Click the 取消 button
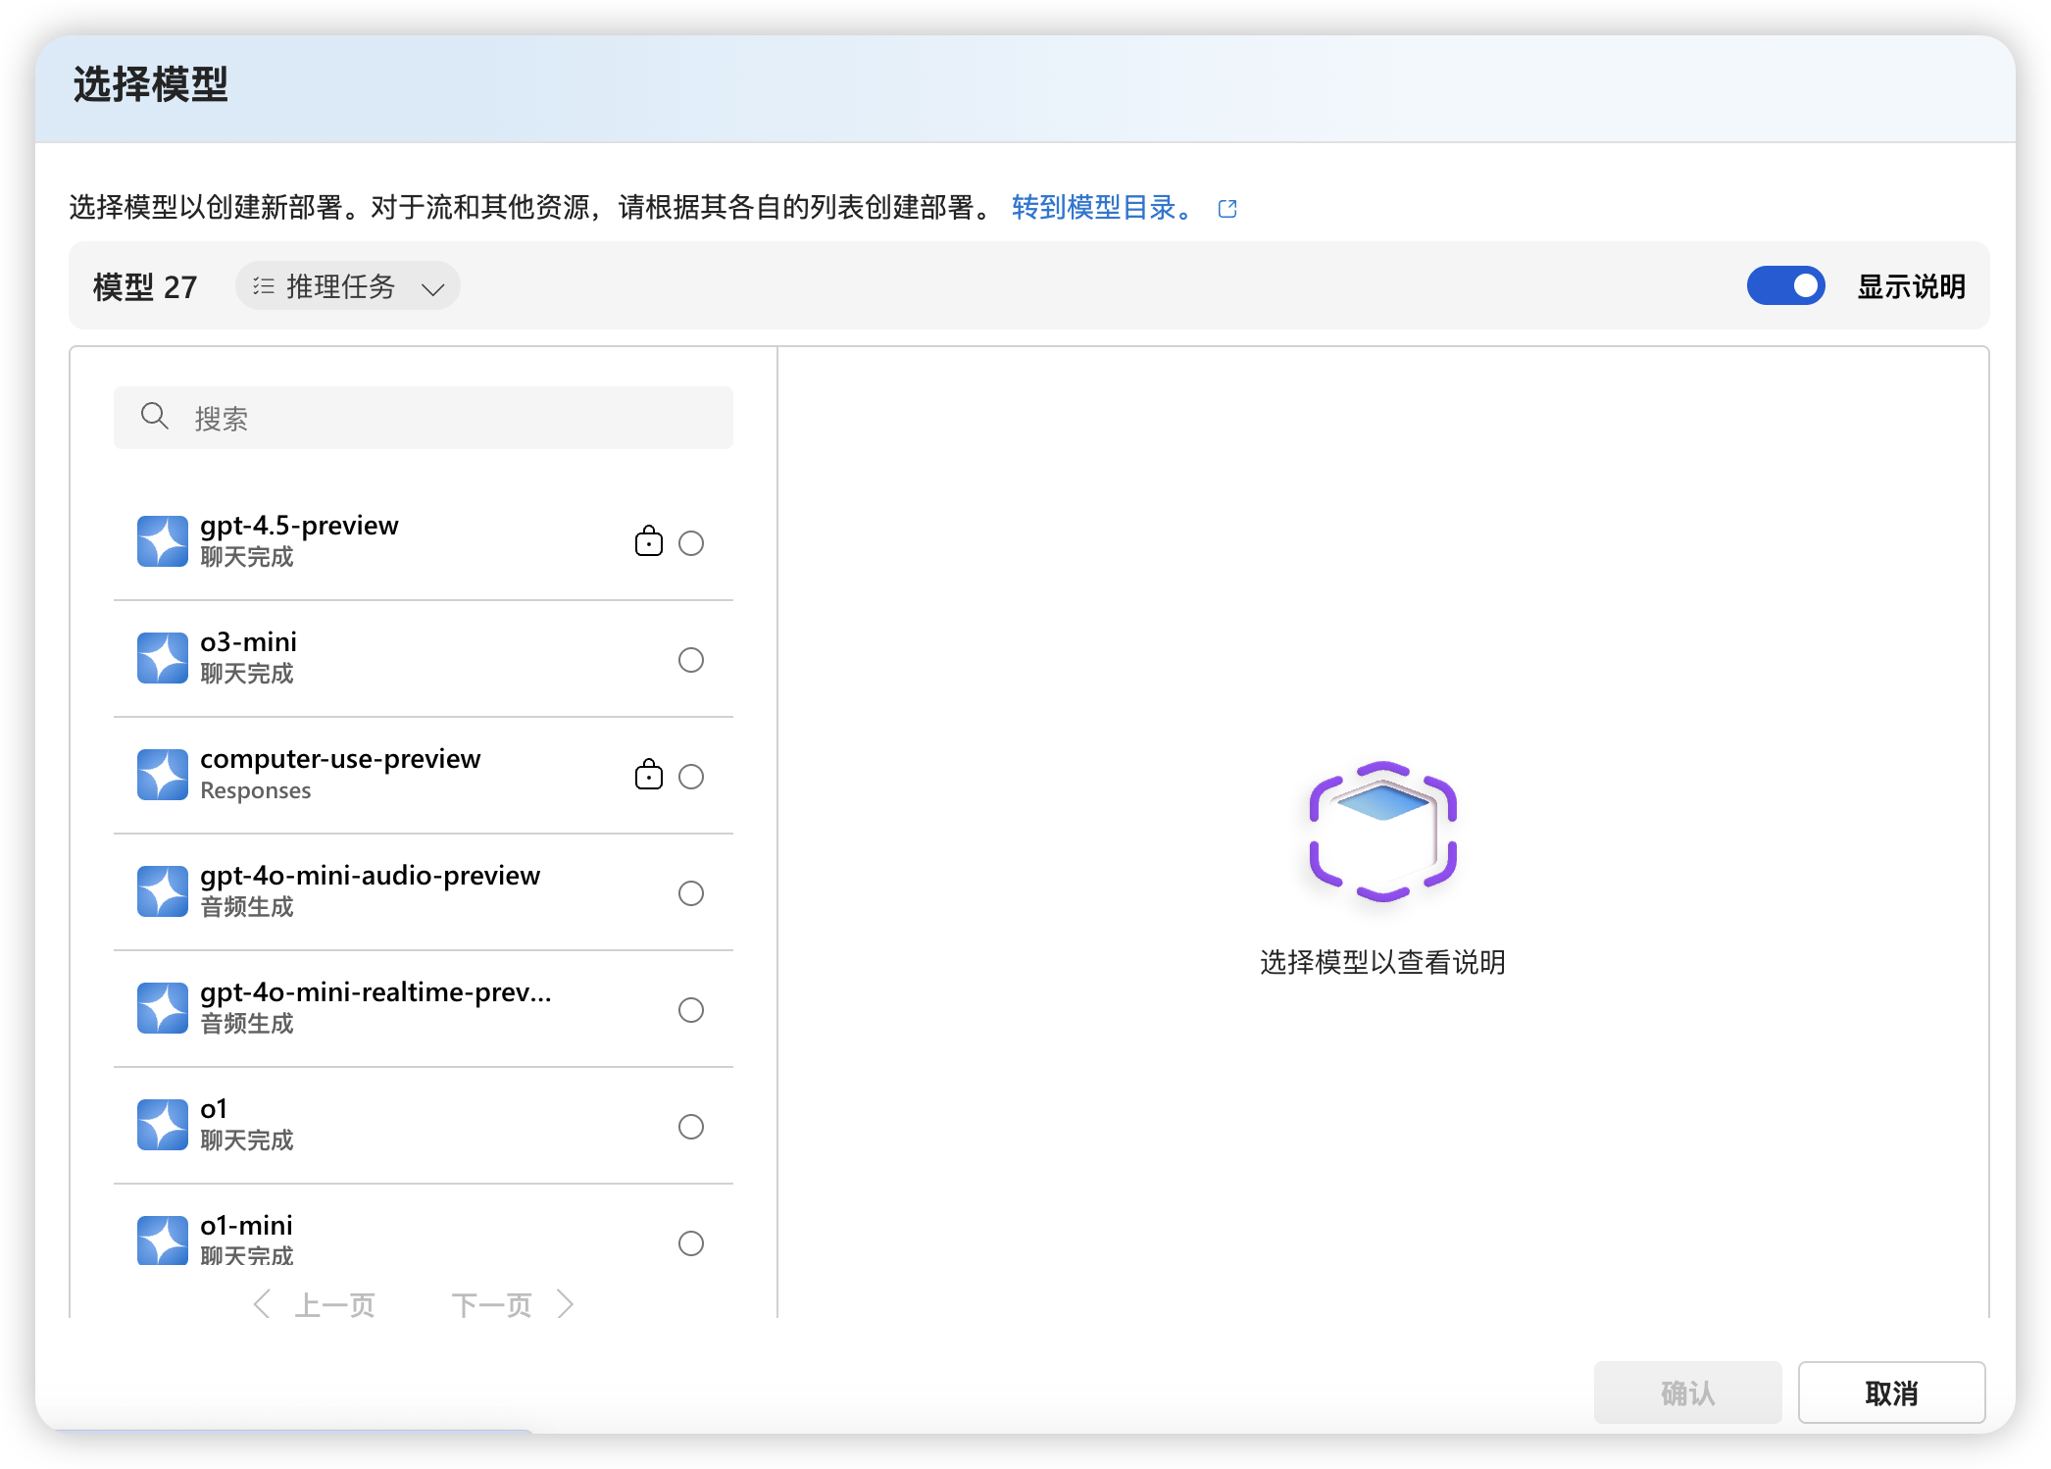The height and width of the screenshot is (1469, 2051). coord(1891,1393)
